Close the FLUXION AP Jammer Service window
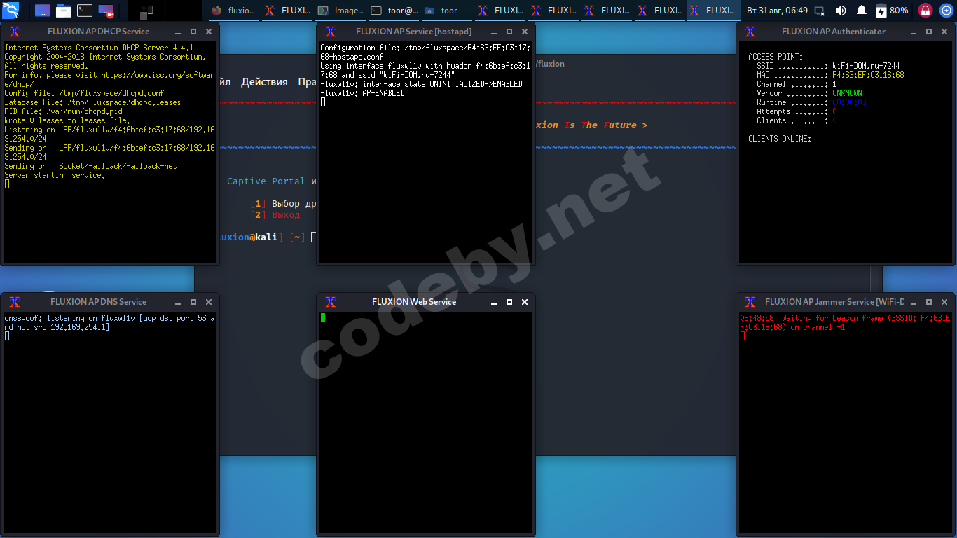957x538 pixels. [944, 302]
